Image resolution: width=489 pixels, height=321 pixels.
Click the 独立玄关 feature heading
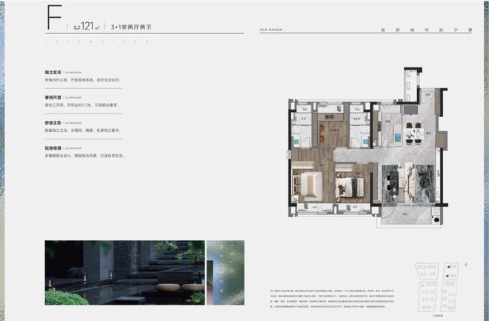[54, 73]
